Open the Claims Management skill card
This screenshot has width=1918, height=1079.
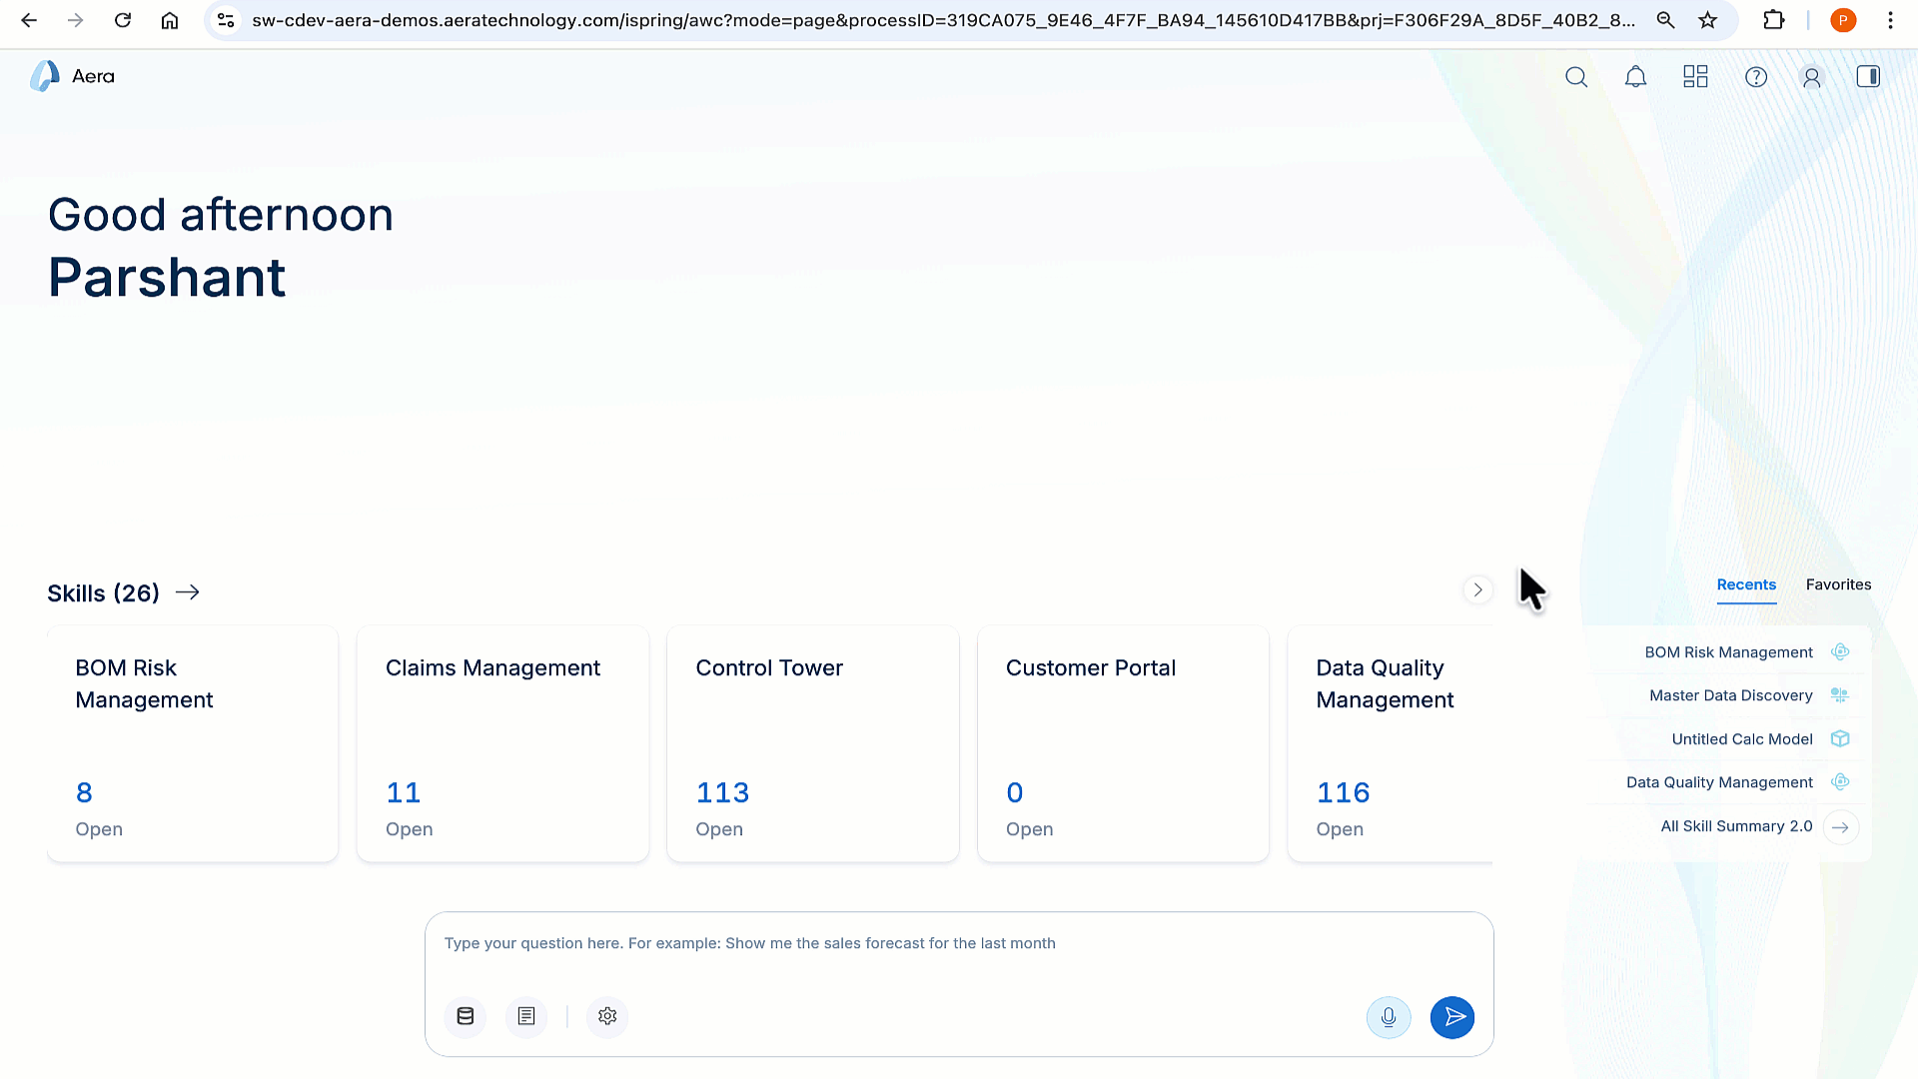coord(503,743)
